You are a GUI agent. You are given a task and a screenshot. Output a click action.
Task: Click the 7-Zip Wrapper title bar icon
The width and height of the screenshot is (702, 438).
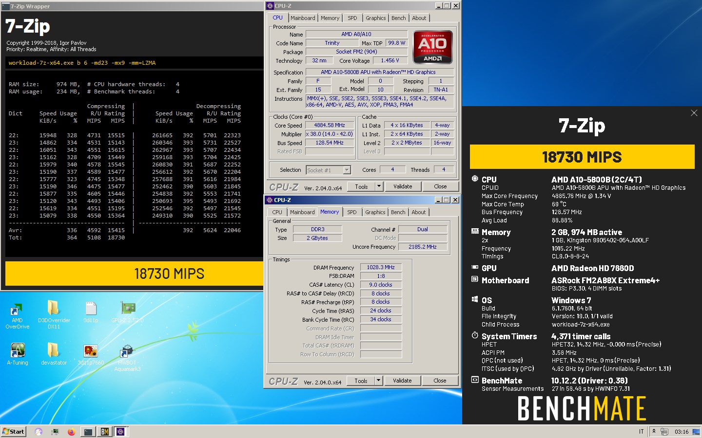pyautogui.click(x=6, y=6)
